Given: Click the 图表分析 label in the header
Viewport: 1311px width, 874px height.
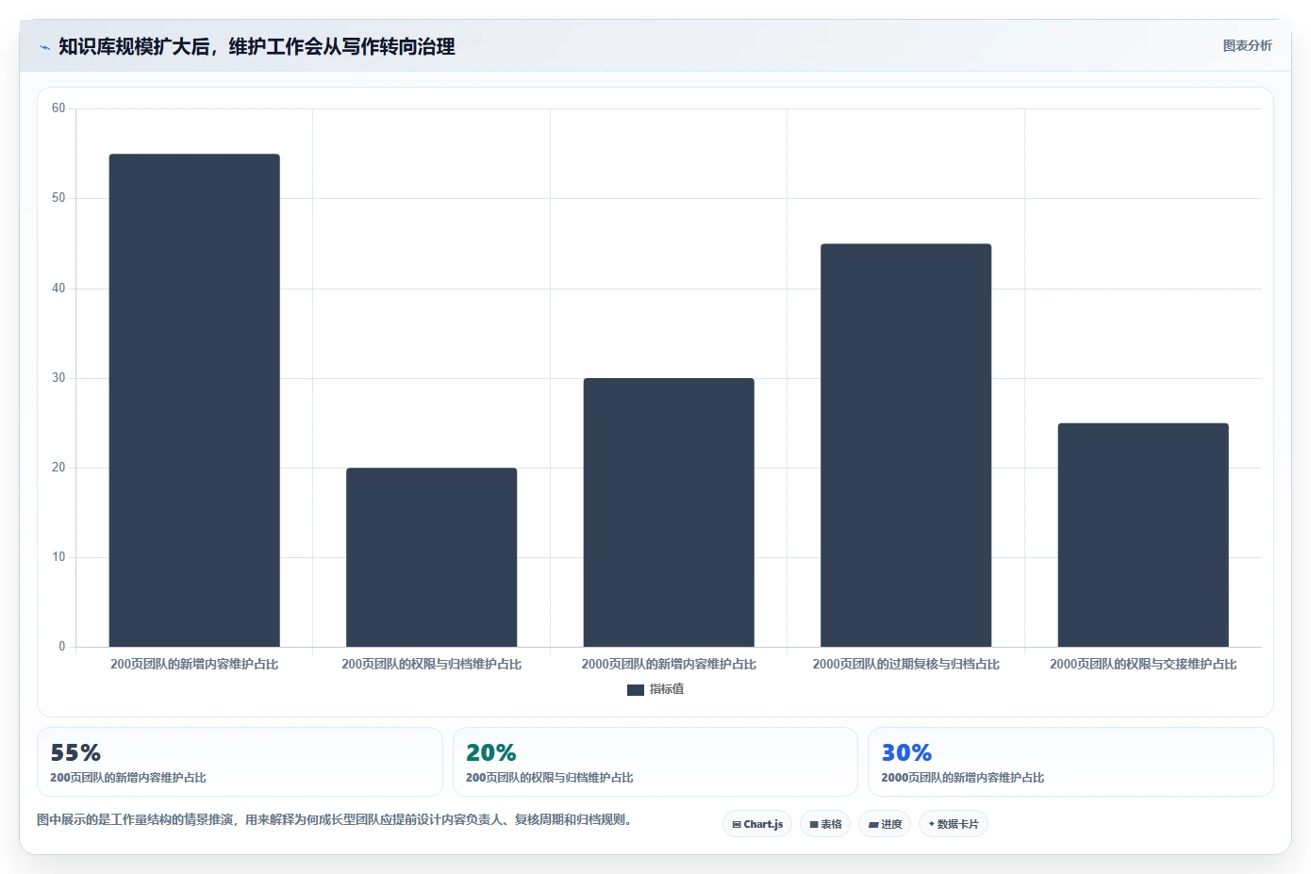Looking at the screenshot, I should [1247, 45].
